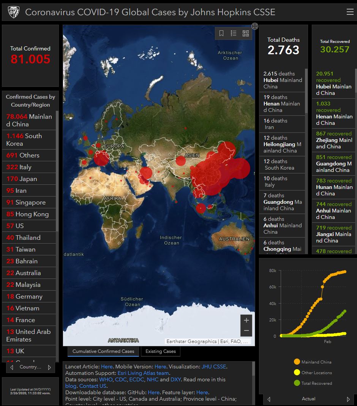Switch to Existing Cases tab
Screen dimensions: 357x406
(x=161, y=351)
